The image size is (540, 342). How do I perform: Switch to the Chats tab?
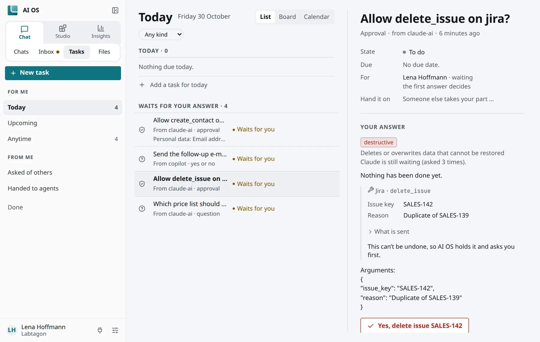[21, 52]
